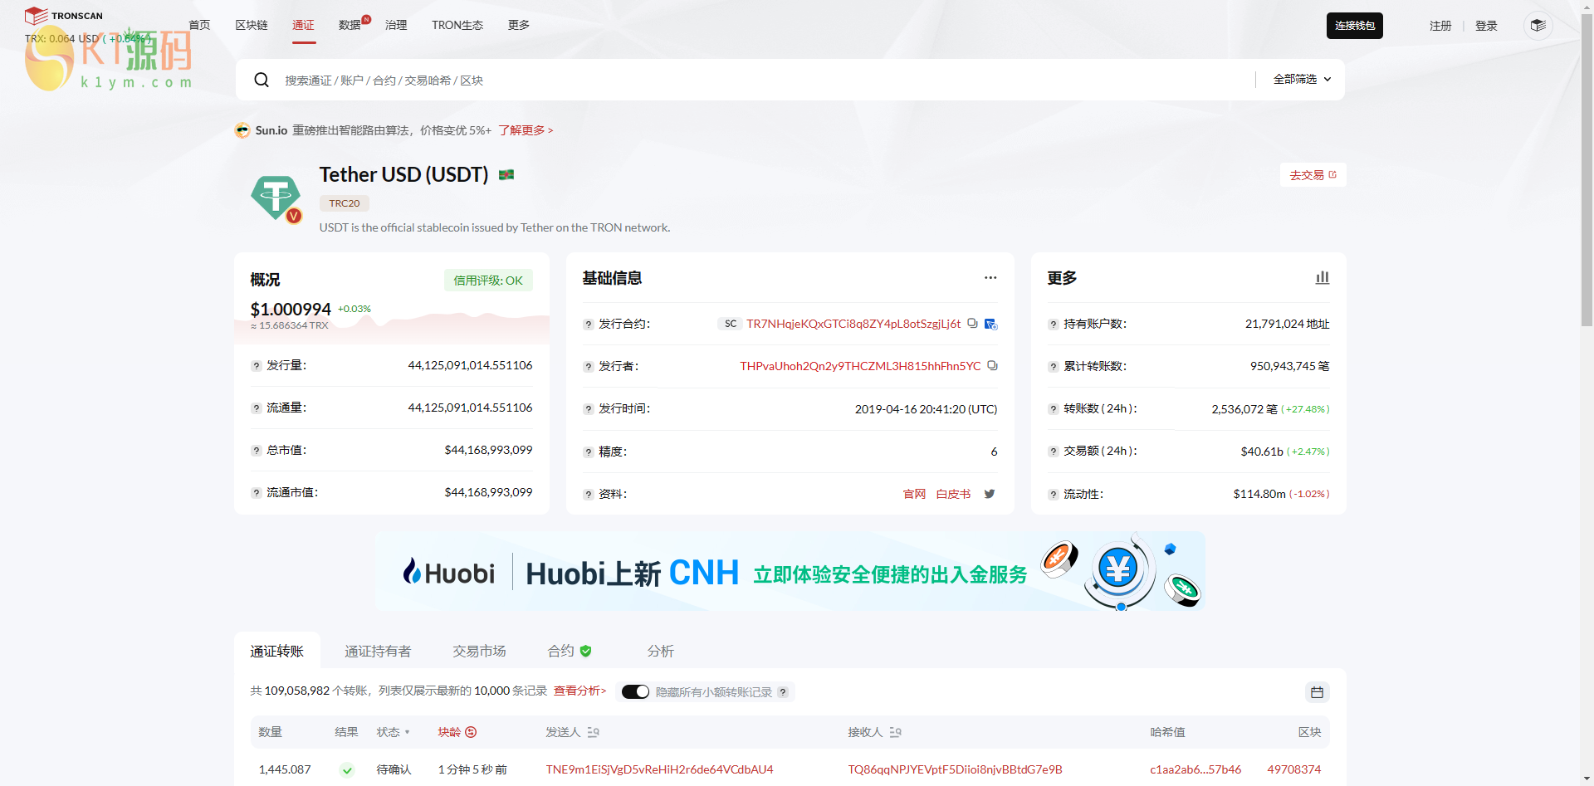Open block number 49708374
This screenshot has height=786, width=1594.
(x=1293, y=769)
